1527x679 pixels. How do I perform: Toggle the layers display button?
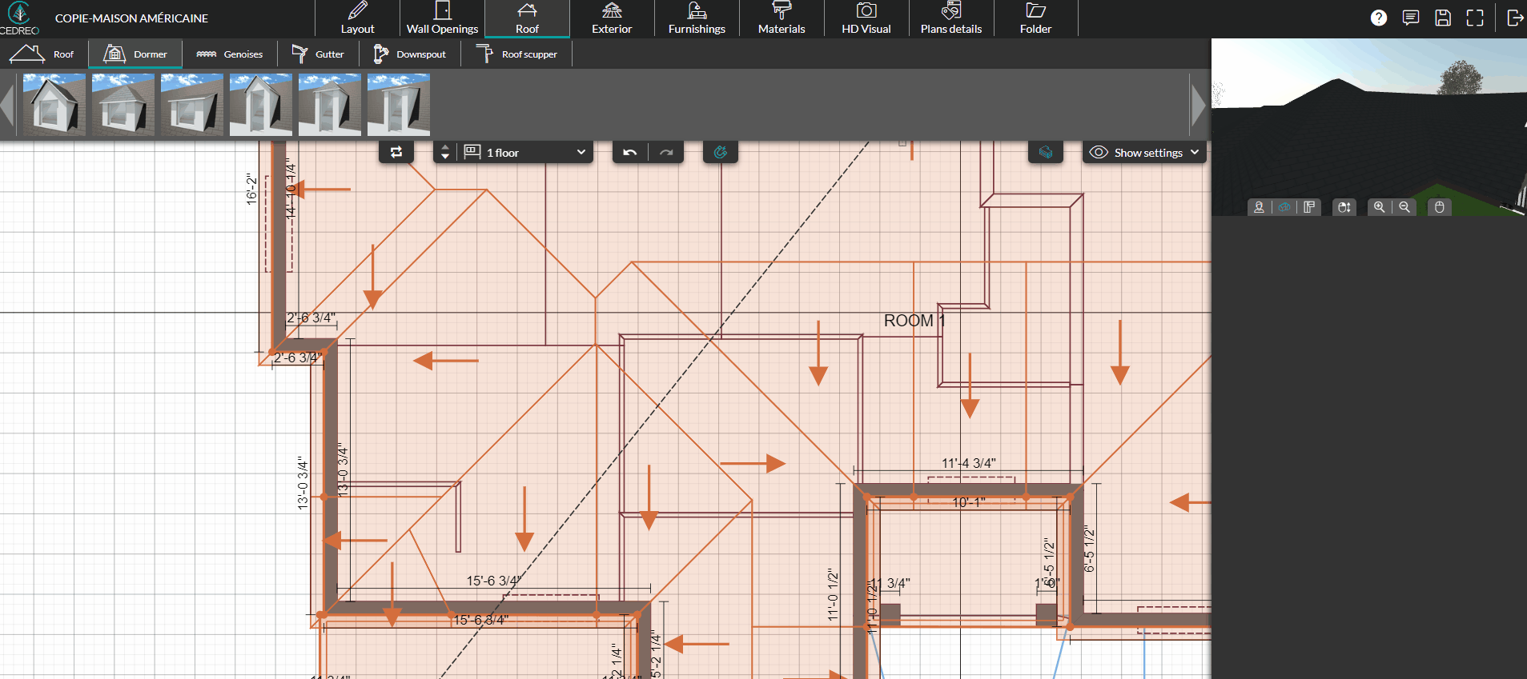click(1046, 152)
